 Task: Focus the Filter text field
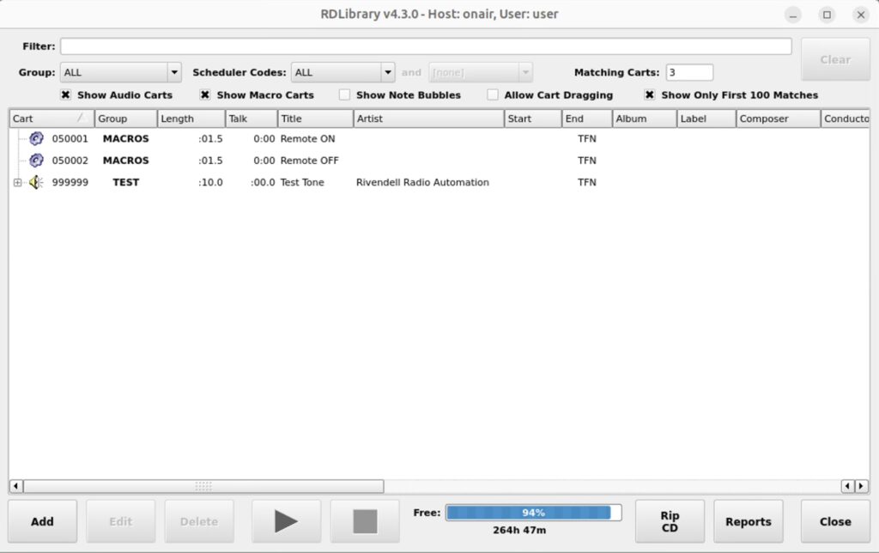pyautogui.click(x=426, y=46)
